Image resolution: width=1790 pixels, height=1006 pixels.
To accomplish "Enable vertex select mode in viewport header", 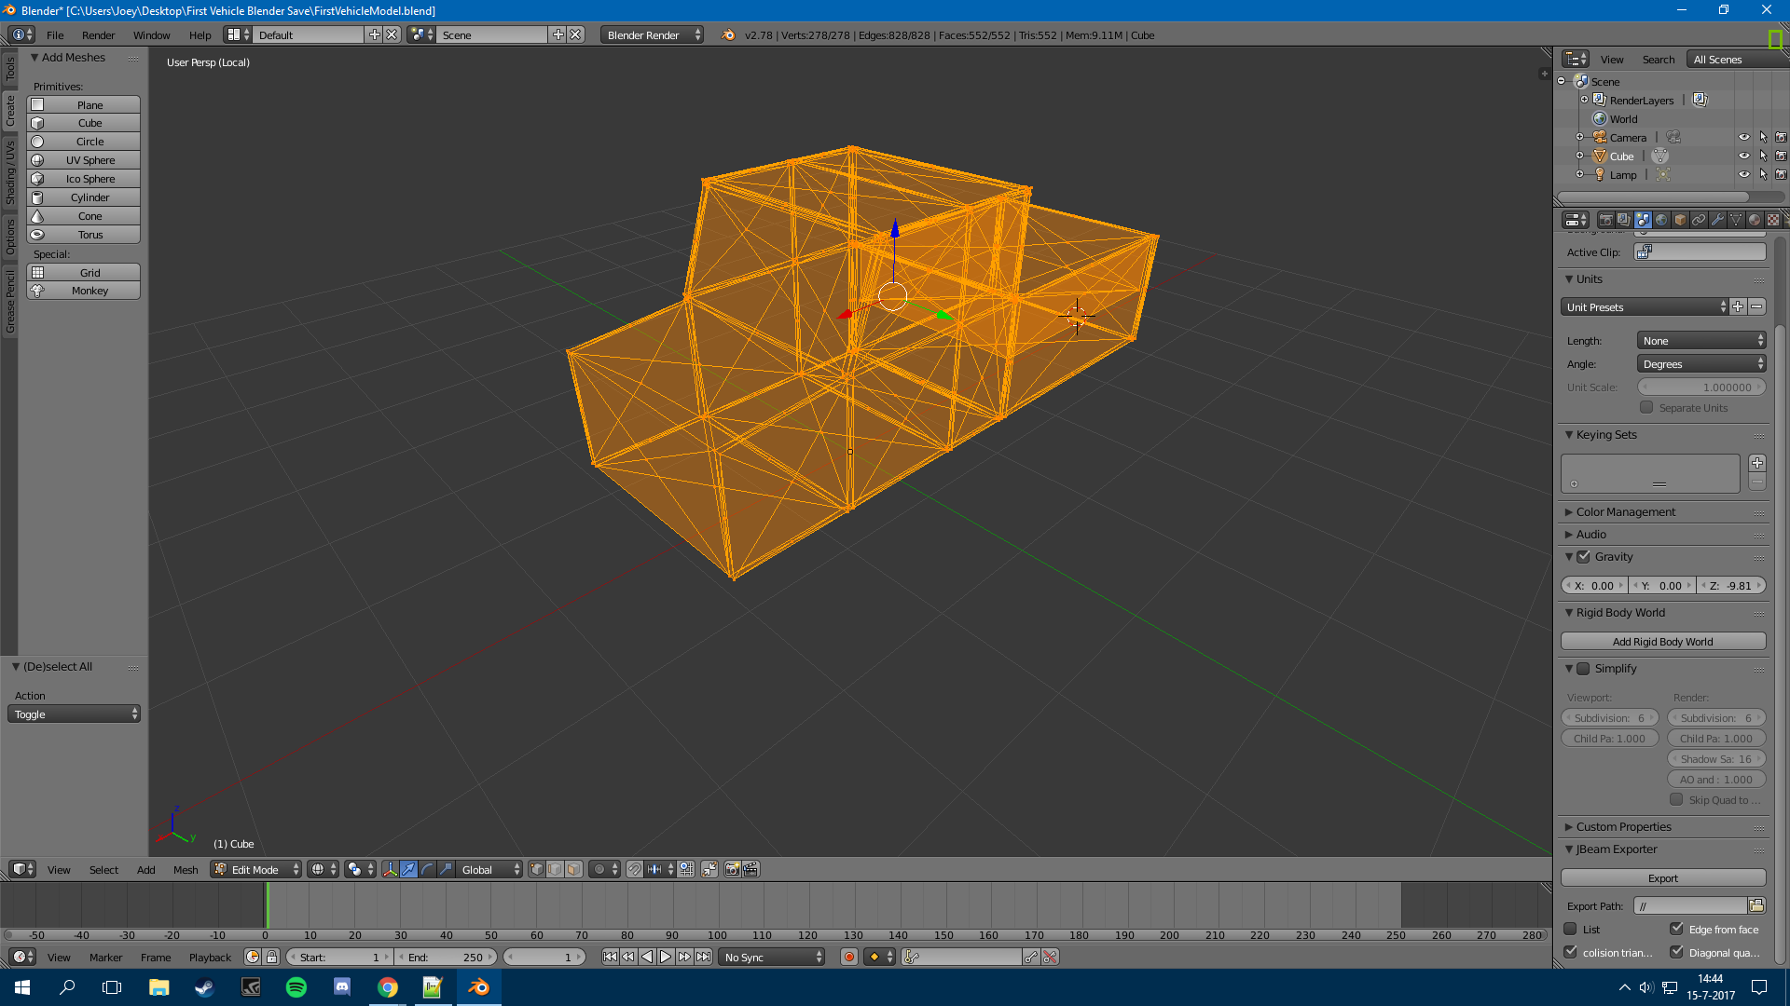I will click(537, 869).
